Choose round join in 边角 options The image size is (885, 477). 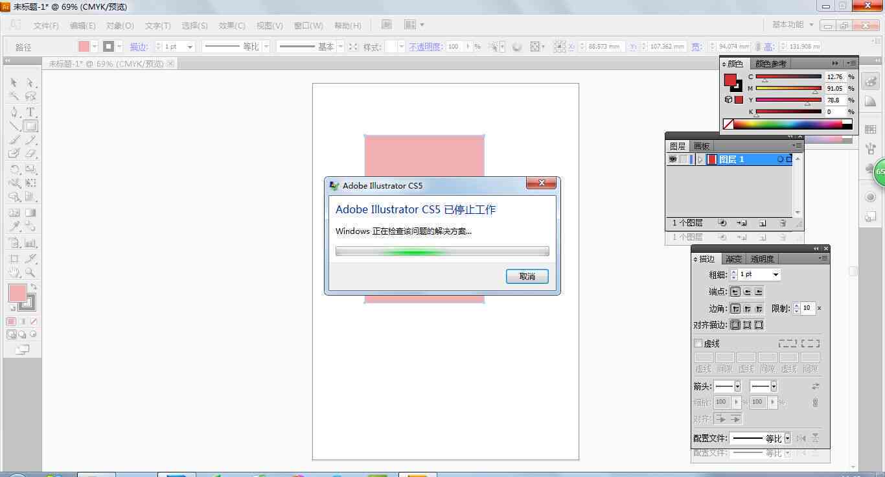click(x=747, y=308)
